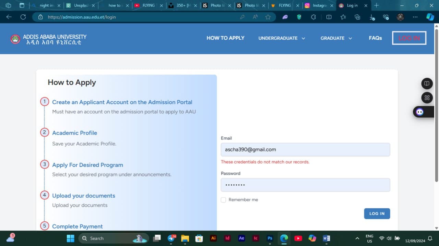Tick the Remember me checkbox
This screenshot has width=439, height=246.
pos(223,200)
